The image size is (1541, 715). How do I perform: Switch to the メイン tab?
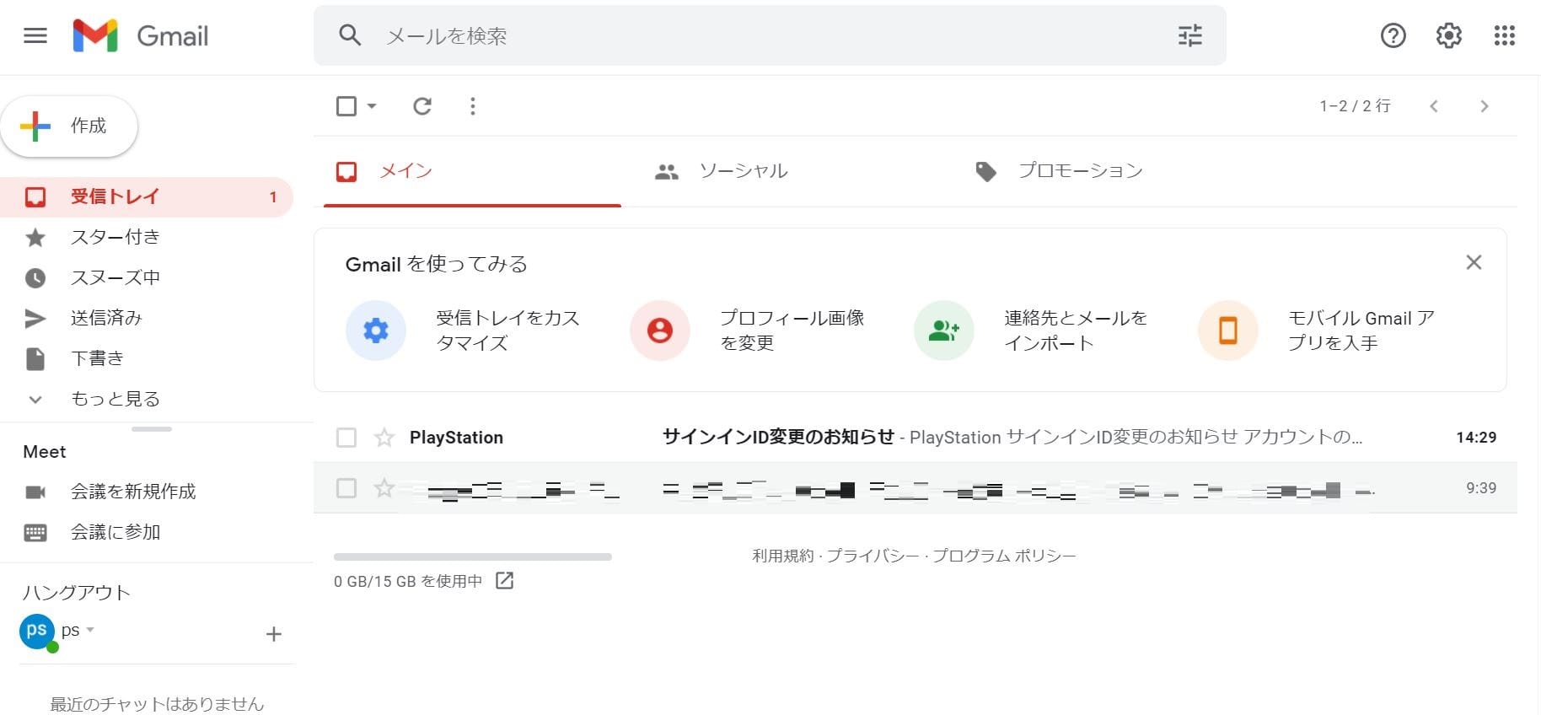pyautogui.click(x=472, y=171)
